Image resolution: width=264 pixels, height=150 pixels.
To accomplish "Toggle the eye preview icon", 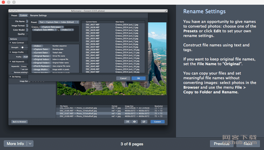I will (x=134, y=122).
